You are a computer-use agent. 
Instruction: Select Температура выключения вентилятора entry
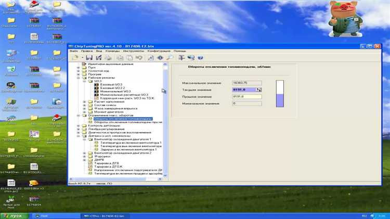tap(131, 146)
